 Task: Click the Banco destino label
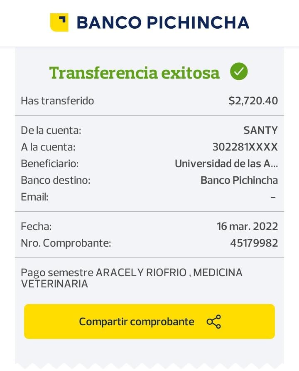(x=56, y=180)
